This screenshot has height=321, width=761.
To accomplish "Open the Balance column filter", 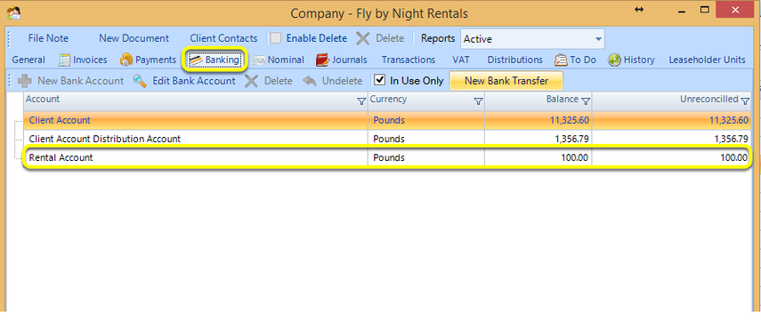I will pyautogui.click(x=586, y=100).
